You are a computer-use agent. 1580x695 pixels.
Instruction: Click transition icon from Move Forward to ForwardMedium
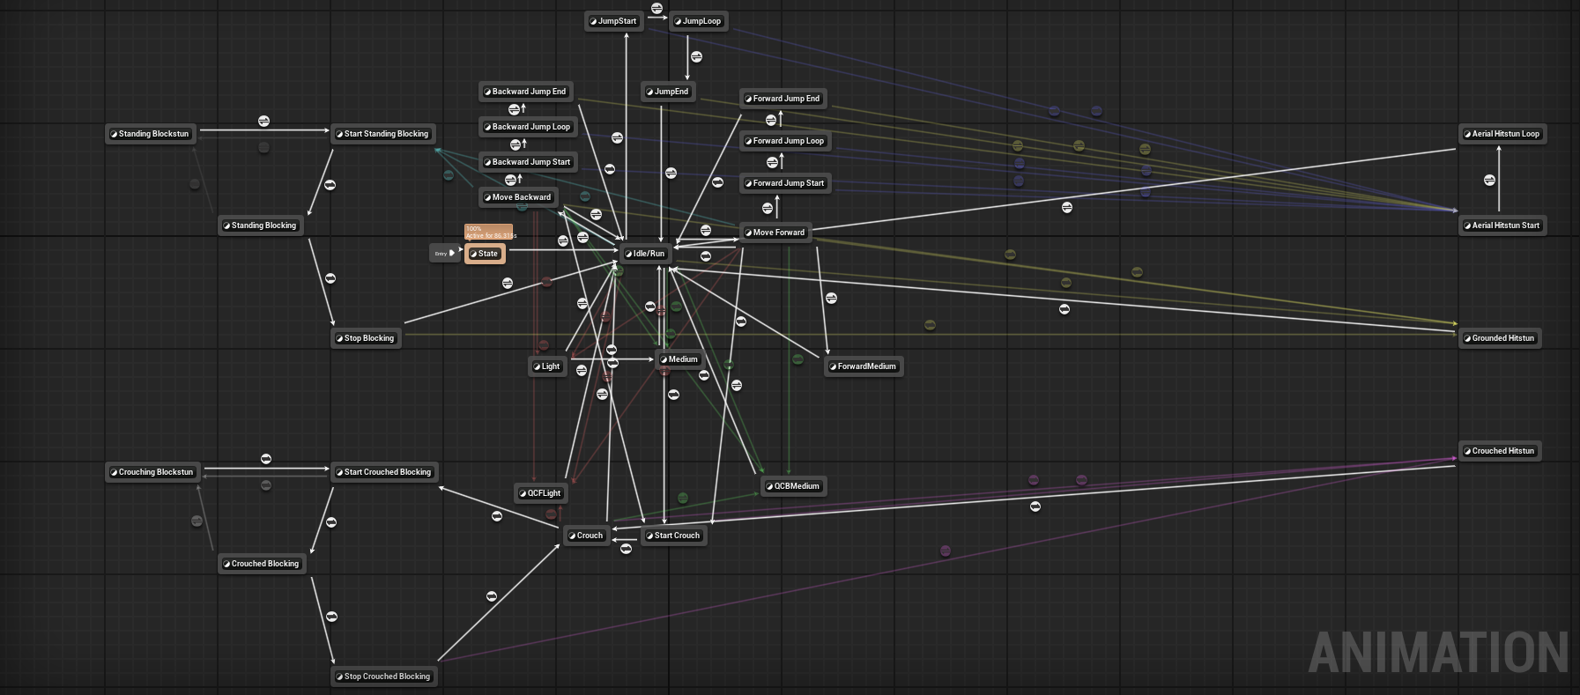pyautogui.click(x=831, y=299)
